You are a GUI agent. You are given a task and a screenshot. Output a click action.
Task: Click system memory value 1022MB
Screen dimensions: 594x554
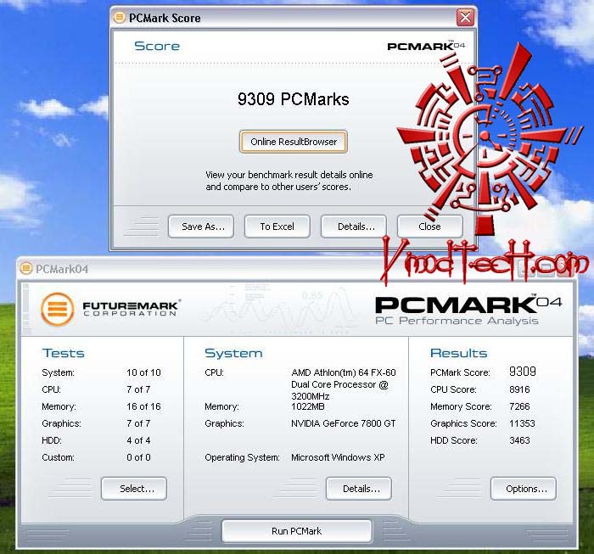(x=307, y=406)
